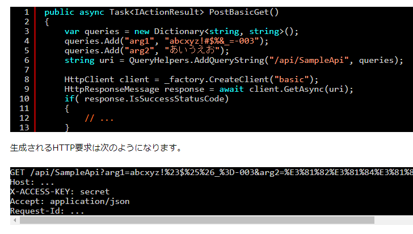Click the string "arg2" on line 5
The height and width of the screenshot is (234, 413).
[139, 50]
